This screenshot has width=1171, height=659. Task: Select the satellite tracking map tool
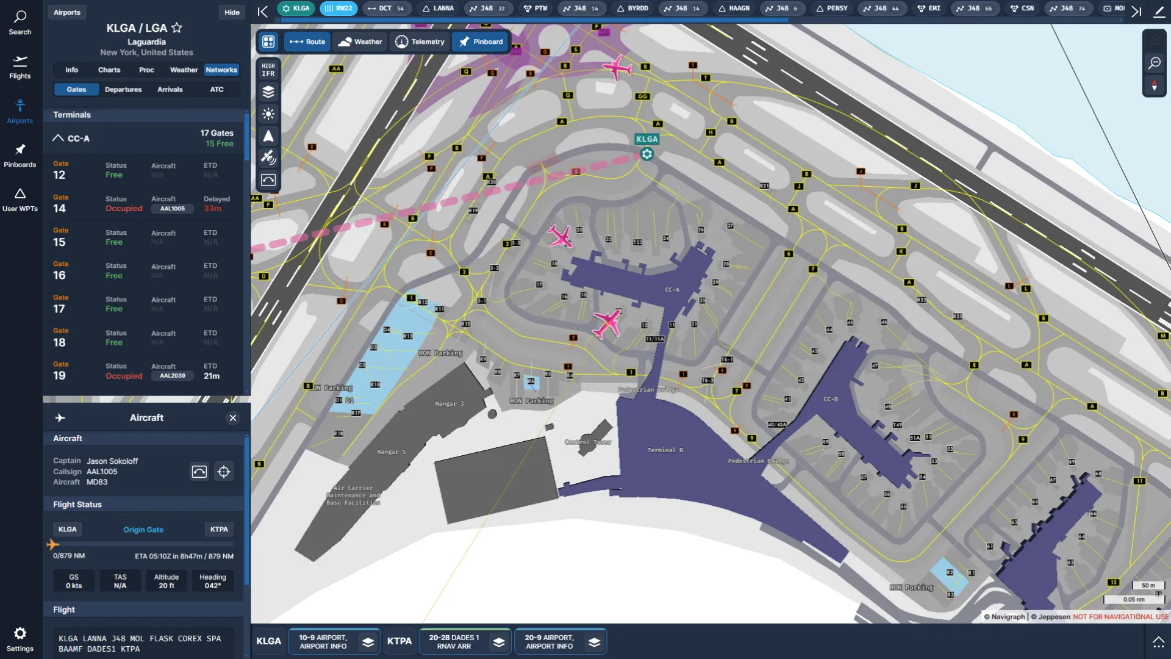point(269,158)
